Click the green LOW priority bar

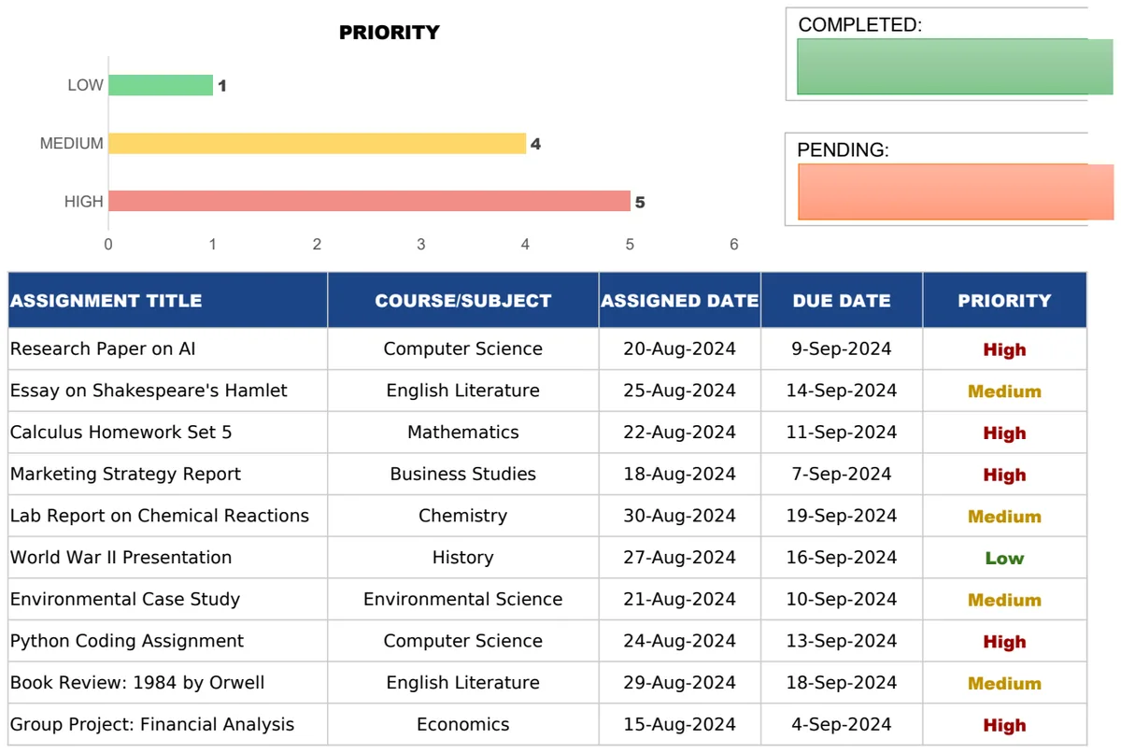click(x=161, y=85)
